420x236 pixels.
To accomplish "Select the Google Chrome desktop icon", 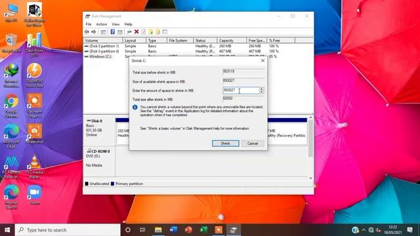I will (11, 106).
